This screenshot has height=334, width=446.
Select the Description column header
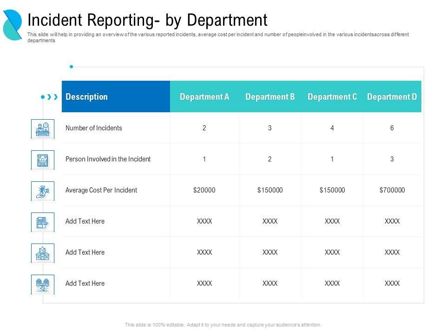[x=86, y=97]
